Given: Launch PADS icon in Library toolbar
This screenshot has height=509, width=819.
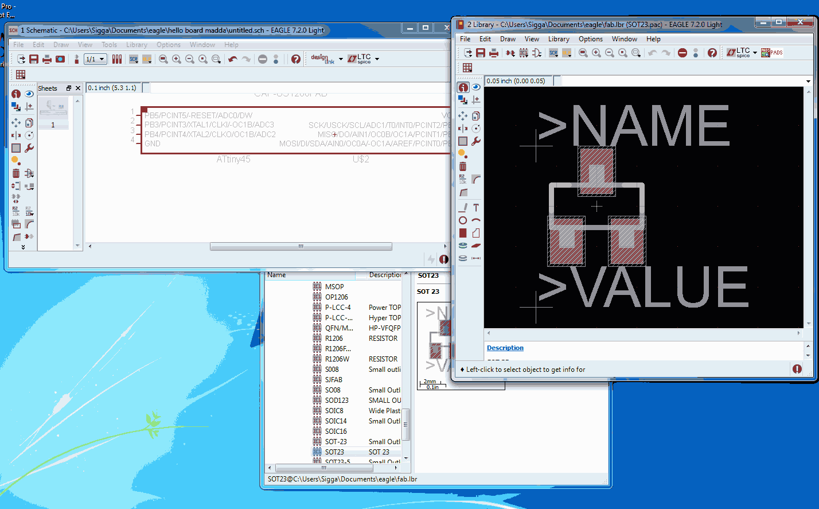Looking at the screenshot, I should pos(772,53).
